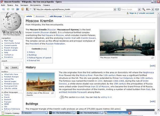Jump to '2 Buildings' in Contents

(32, 55)
